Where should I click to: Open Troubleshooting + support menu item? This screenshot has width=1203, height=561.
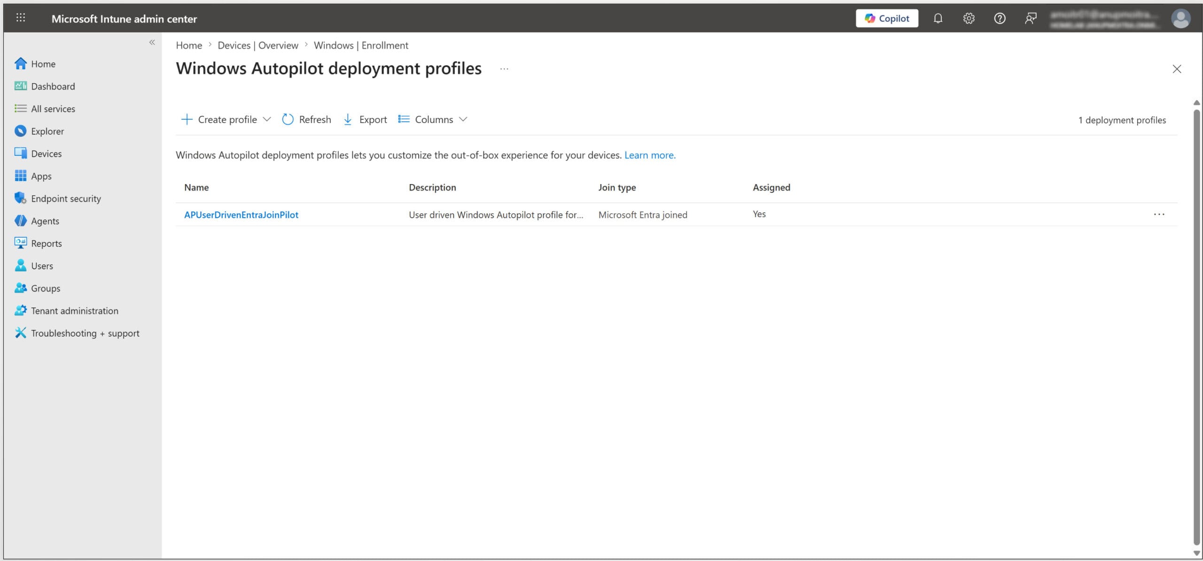point(85,333)
